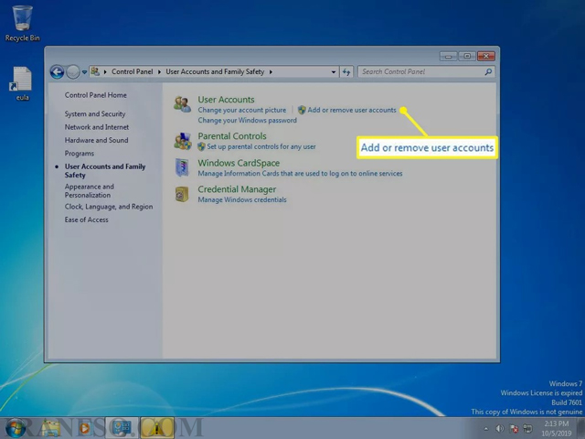Viewport: 585px width, 439px height.
Task: Open System and Security category
Action: pyautogui.click(x=95, y=113)
